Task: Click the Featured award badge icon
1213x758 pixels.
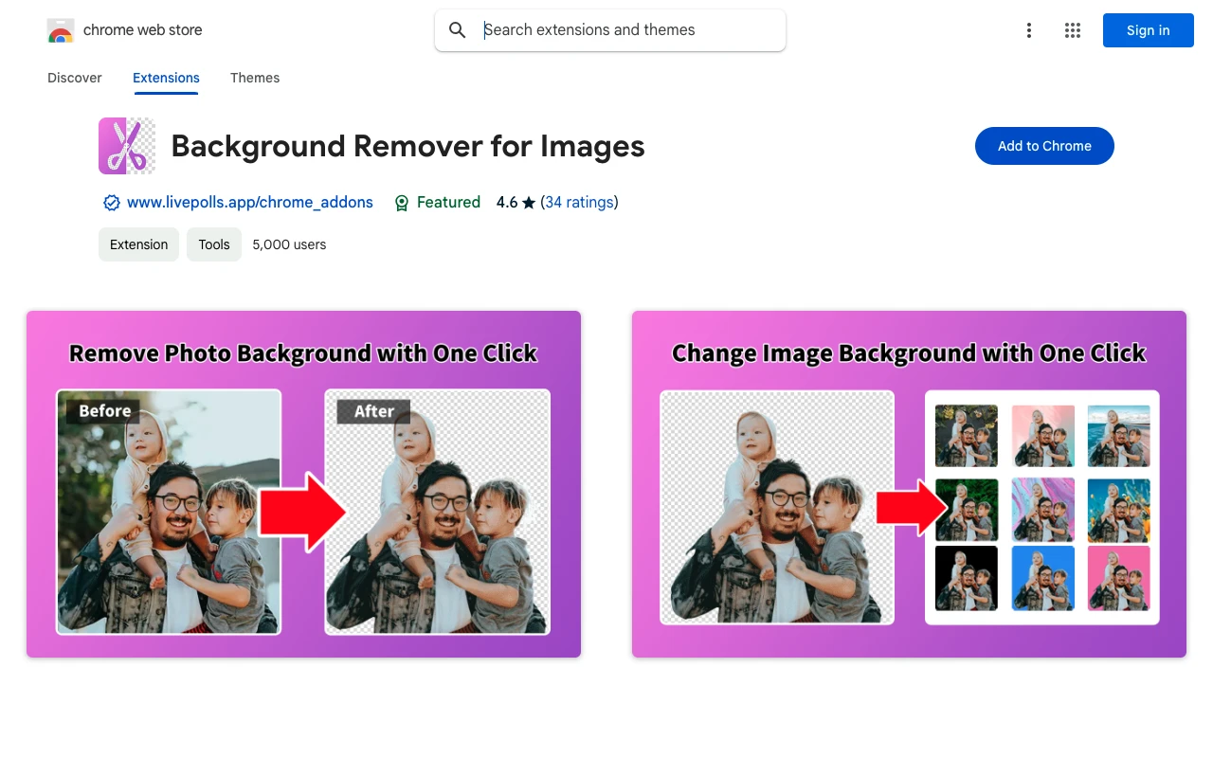Action: (x=402, y=203)
